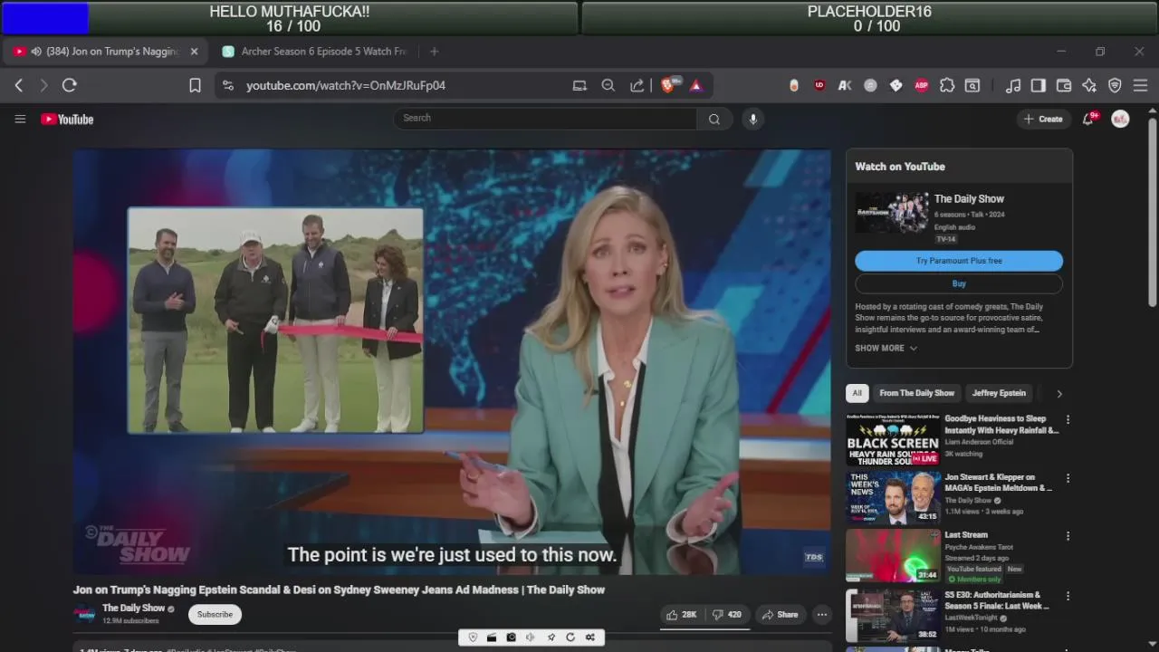The image size is (1159, 652).
Task: Open options menu for Jon Stewart & Klepper video
Action: pyautogui.click(x=1068, y=478)
